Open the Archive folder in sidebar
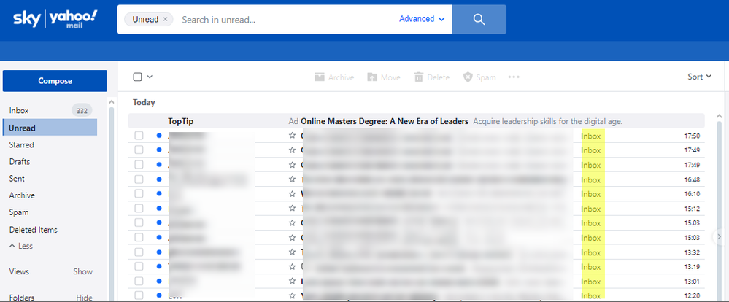This screenshot has height=302, width=729. point(22,195)
